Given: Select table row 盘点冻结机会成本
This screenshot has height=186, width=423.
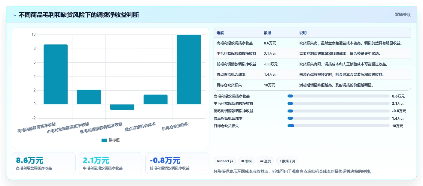Looking at the screenshot, I should 312,74.
